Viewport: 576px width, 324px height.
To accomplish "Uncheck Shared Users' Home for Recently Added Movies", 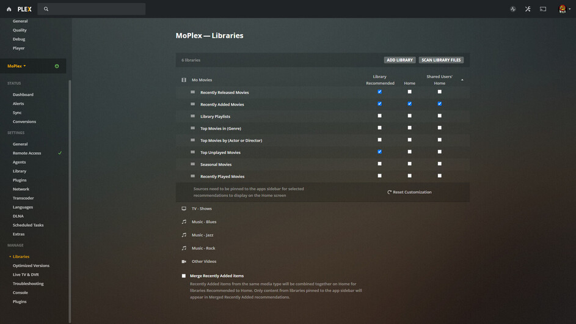I will coord(439,104).
